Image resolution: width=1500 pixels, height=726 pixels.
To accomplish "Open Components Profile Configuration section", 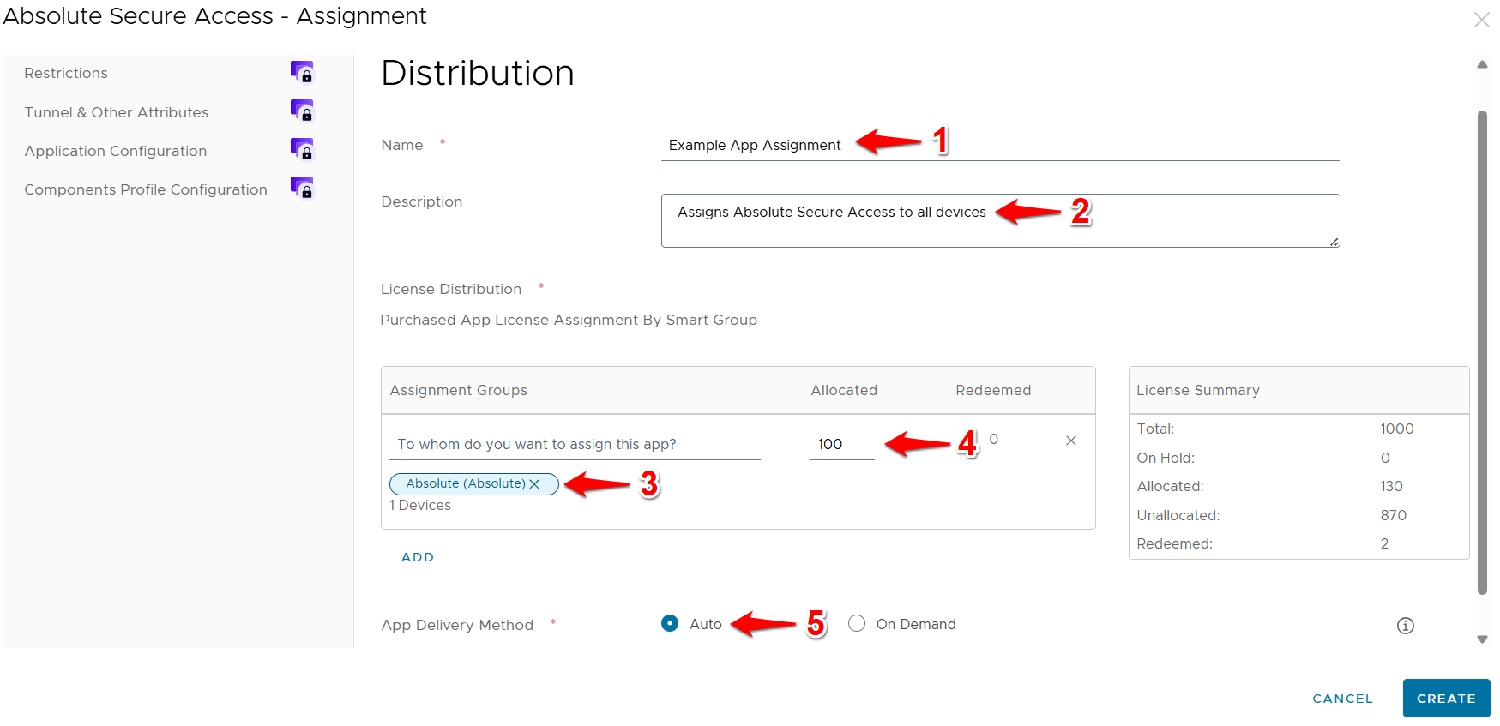I will pos(146,189).
